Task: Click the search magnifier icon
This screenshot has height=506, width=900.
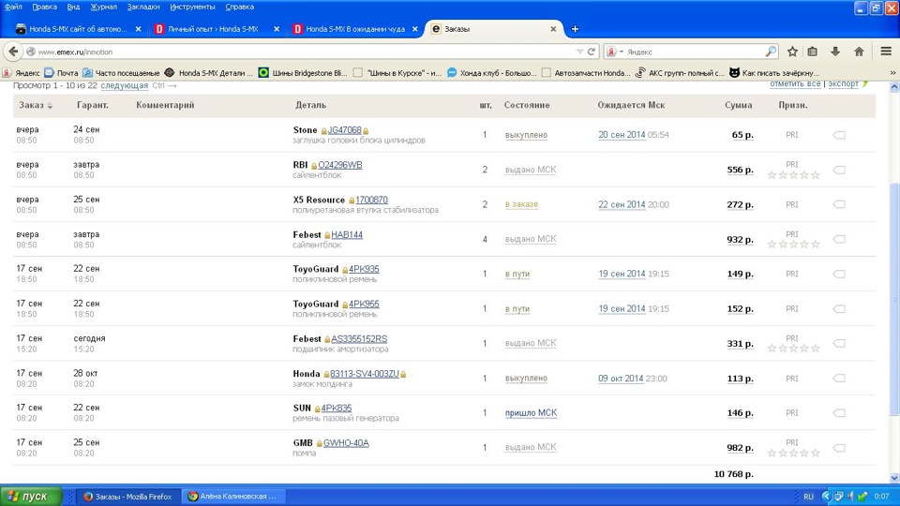Action: point(771,52)
